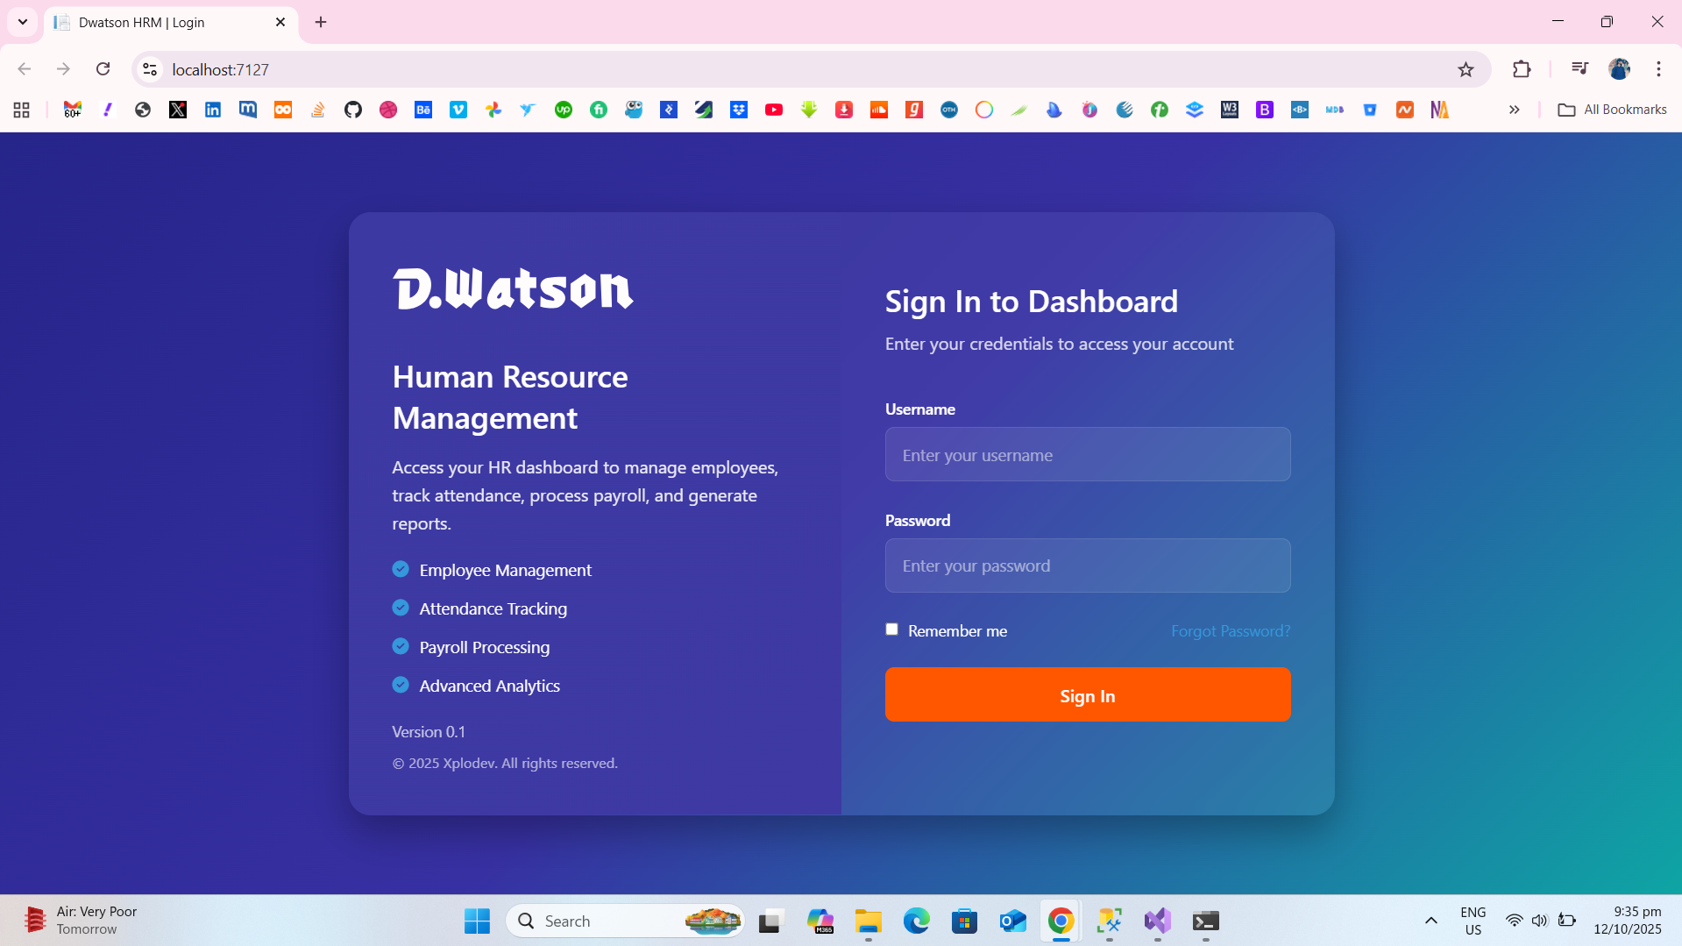This screenshot has height=946, width=1682.
Task: Open a new browser tab
Action: point(321,22)
